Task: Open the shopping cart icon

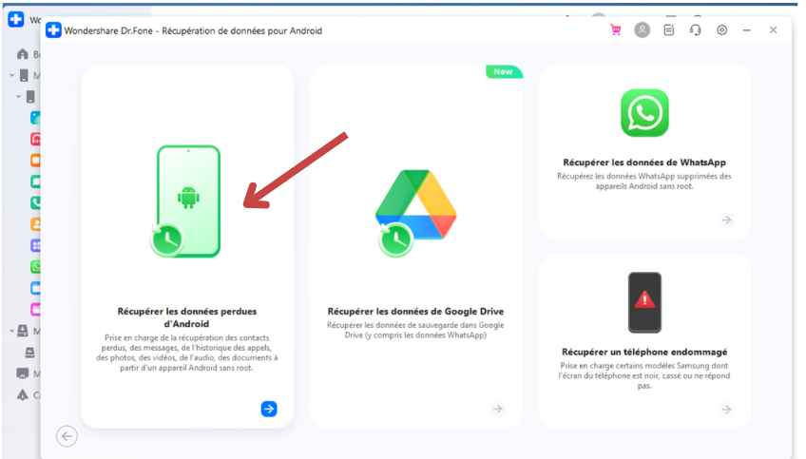Action: [615, 29]
